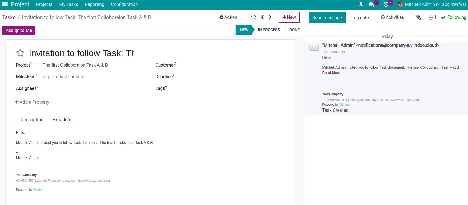Viewport: 468px width, 205px height.
Task: Open the user menu Mitchell Admin
Action: [432, 4]
